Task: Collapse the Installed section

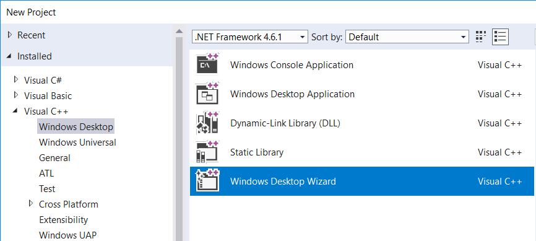Action: [9, 56]
